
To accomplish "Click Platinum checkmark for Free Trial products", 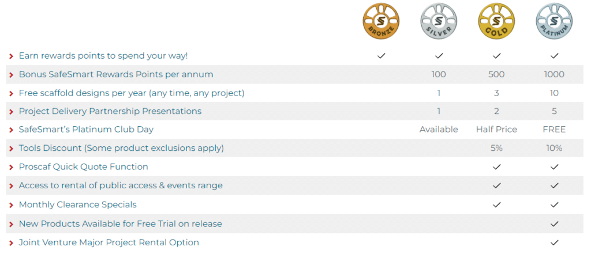I will pos(554,224).
